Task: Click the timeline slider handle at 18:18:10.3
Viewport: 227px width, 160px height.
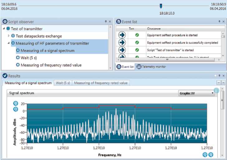Action: coord(161,6)
